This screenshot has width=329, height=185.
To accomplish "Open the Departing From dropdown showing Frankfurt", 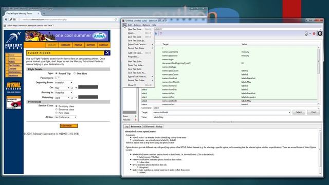I will pos(64,83).
